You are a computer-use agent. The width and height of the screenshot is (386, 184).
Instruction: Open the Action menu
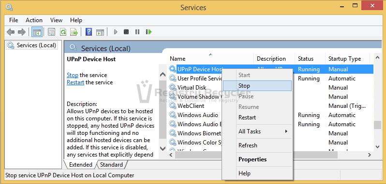click(x=34, y=20)
